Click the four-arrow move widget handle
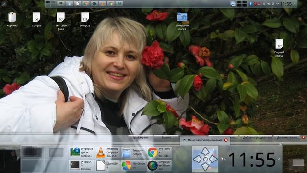Image resolution: width=307 pixels, height=173 pixels. pyautogui.click(x=205, y=159)
